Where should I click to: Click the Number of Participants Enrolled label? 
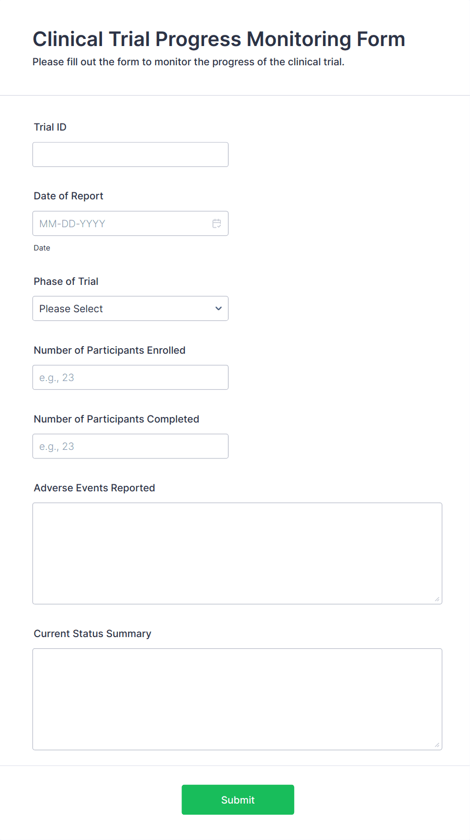point(110,350)
